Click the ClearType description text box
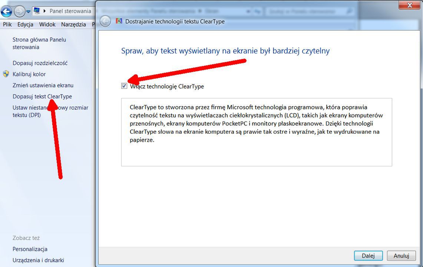The width and height of the screenshot is (423, 267). [x=257, y=132]
